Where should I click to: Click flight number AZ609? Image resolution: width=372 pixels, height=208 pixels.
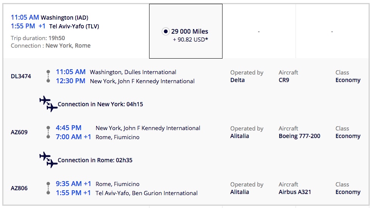tap(19, 132)
